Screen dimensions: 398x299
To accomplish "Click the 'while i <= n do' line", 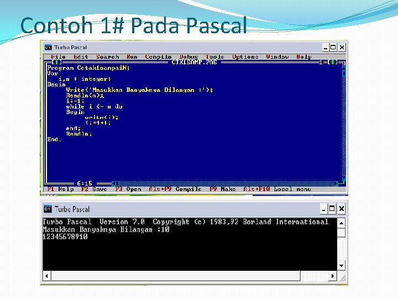I will [x=94, y=106].
